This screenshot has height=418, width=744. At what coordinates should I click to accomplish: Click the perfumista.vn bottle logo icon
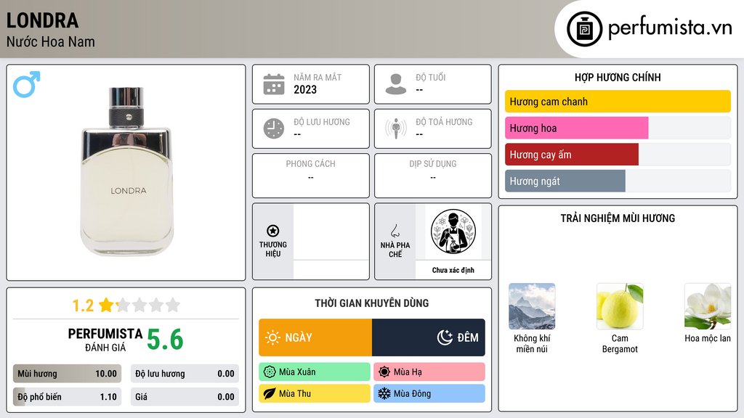click(585, 29)
